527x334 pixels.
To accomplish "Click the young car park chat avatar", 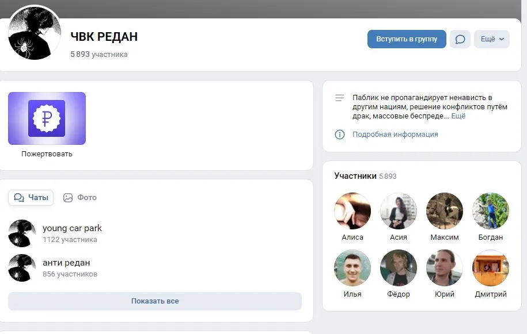I will pos(22,233).
